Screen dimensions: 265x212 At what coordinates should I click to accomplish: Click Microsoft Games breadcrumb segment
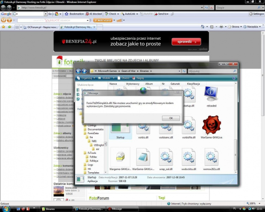tap(107, 71)
